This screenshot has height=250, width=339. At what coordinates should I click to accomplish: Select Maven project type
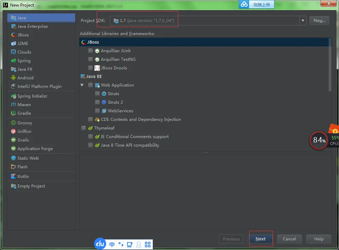click(x=41, y=105)
